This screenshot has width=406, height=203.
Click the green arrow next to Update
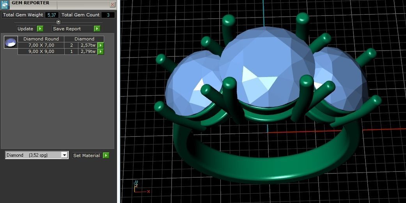coord(40,29)
